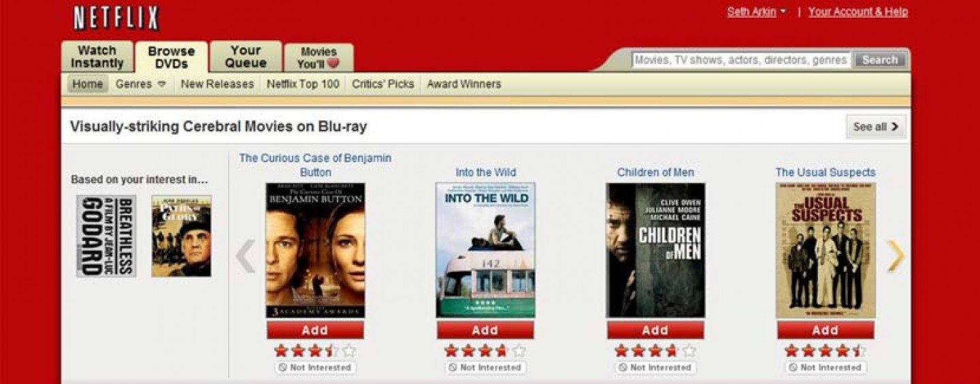The image size is (980, 384).
Task: Open the Netflix Top 100 list
Action: (x=302, y=84)
